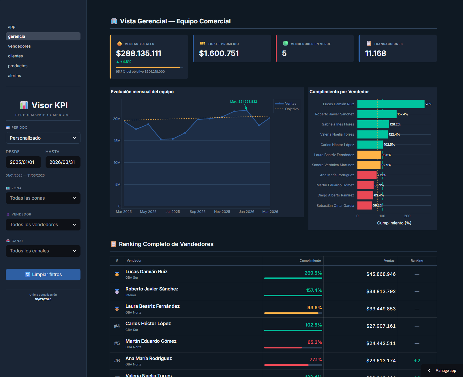Click the money bag icon on Ventas Totales

pyautogui.click(x=119, y=44)
